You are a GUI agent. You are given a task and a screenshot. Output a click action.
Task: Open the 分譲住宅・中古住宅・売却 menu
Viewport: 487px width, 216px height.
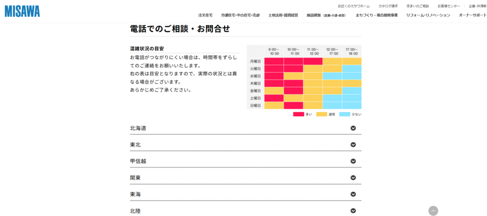[240, 15]
